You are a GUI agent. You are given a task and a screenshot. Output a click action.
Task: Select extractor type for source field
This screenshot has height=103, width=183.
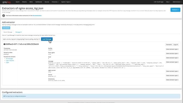tap(172, 76)
